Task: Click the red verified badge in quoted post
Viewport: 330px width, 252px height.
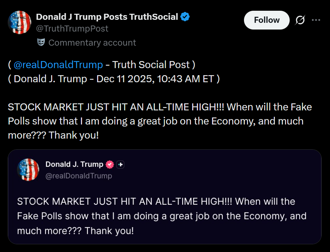Action: 110,164
